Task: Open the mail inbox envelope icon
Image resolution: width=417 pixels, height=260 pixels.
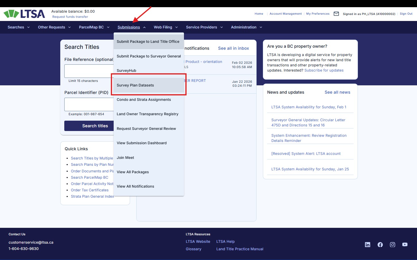Action: click(x=336, y=14)
